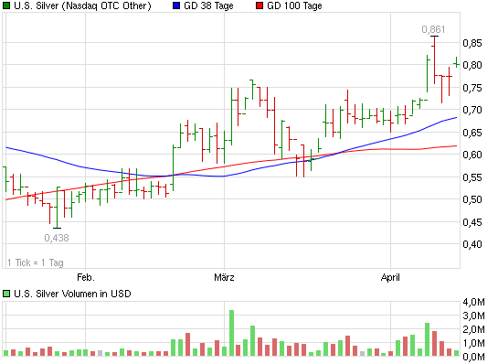Viewport: 498px width, 364px height.
Task: Select the 'U.S. Silver (Nasdaq OTC Other)' legend label
Action: (x=82, y=5)
